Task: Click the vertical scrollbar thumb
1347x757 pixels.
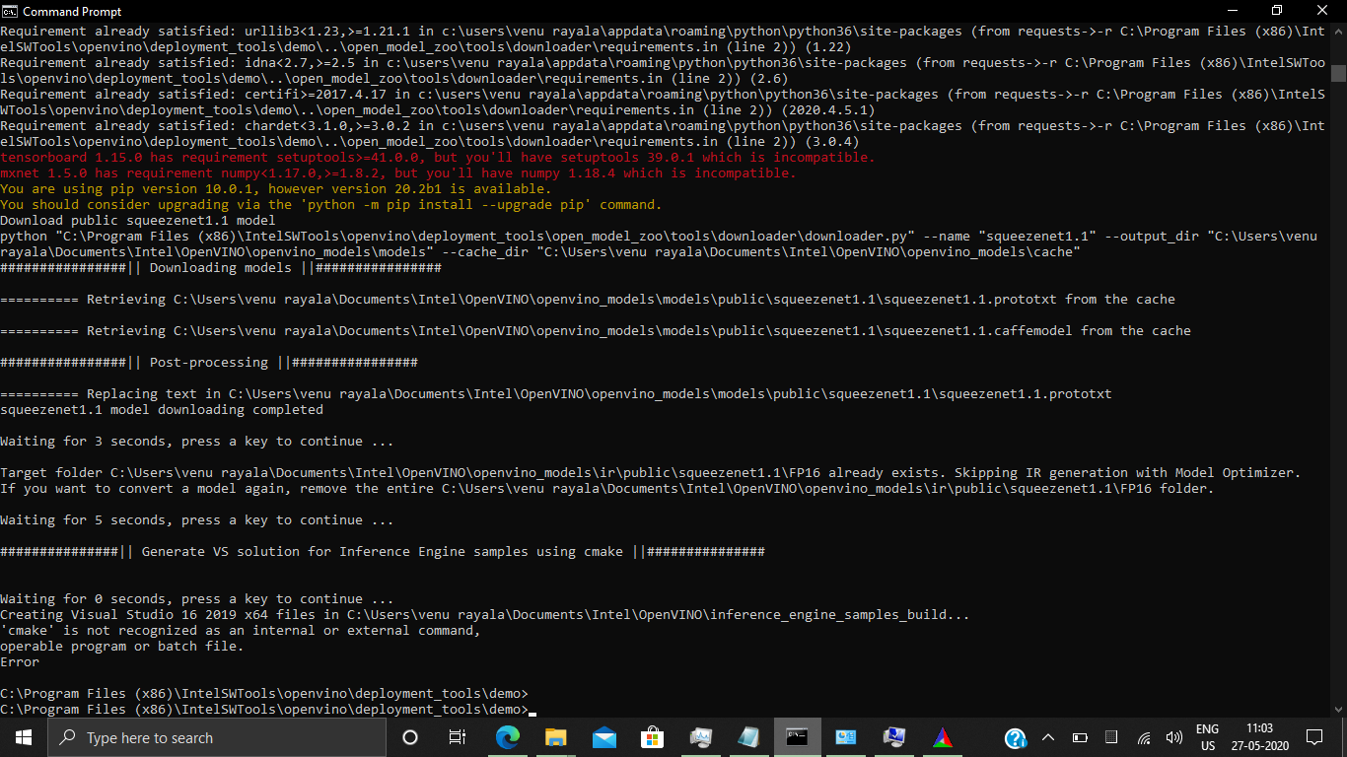Action: click(x=1338, y=73)
